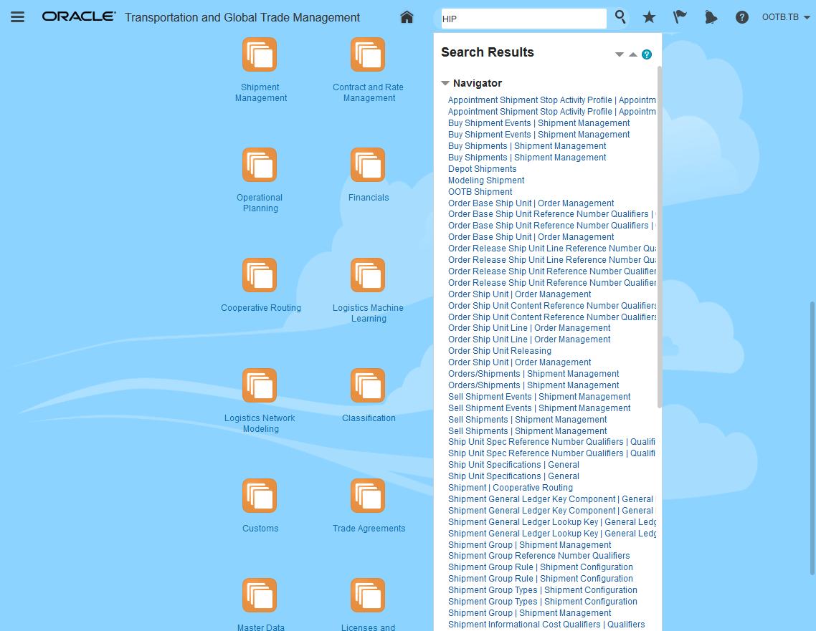Go to the Home page icon

(x=407, y=17)
